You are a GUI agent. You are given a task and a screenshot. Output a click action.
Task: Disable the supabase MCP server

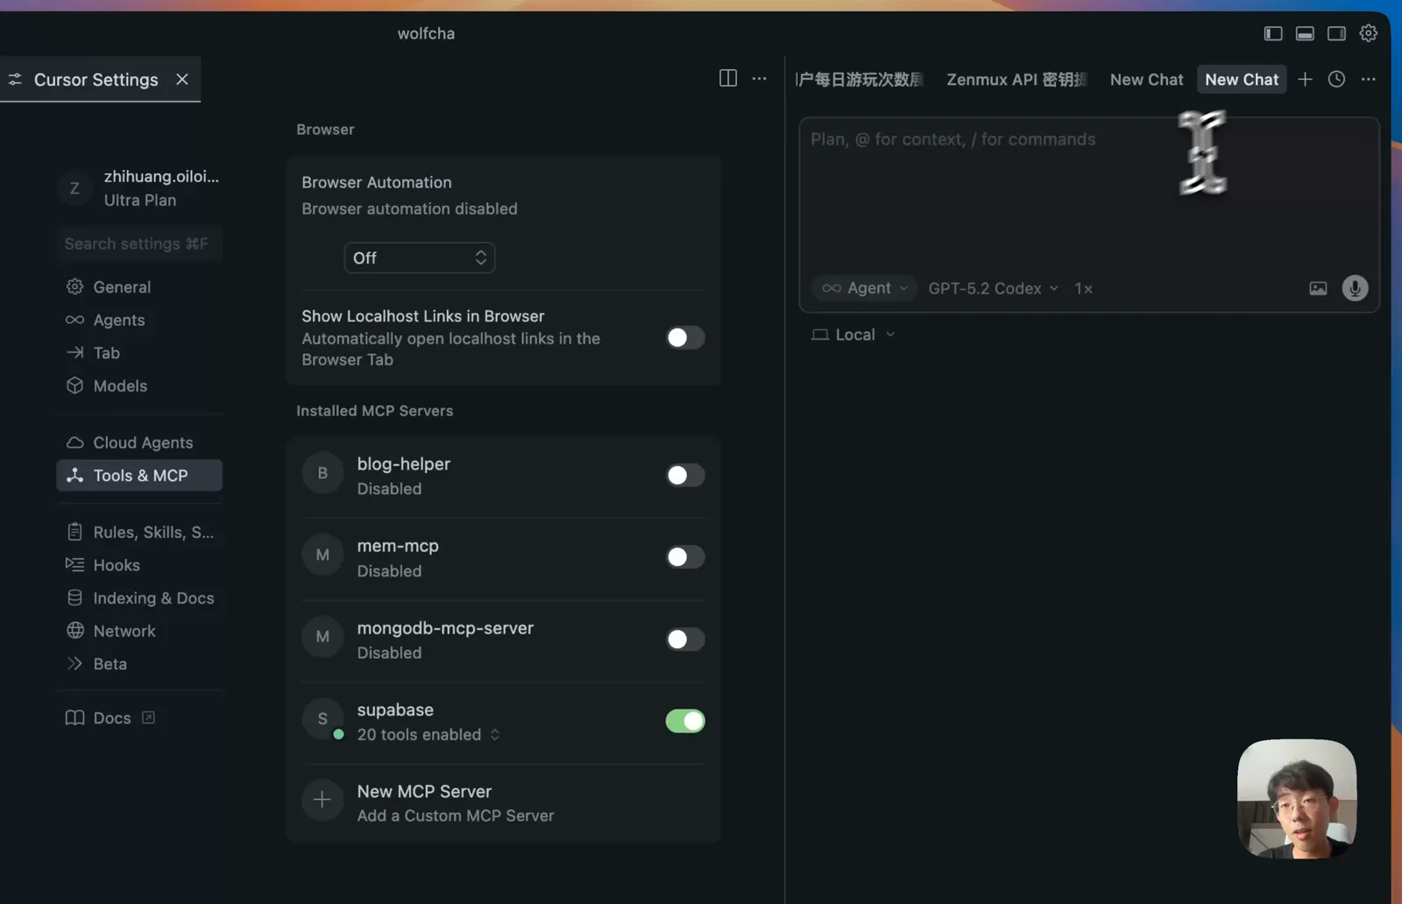tap(685, 720)
